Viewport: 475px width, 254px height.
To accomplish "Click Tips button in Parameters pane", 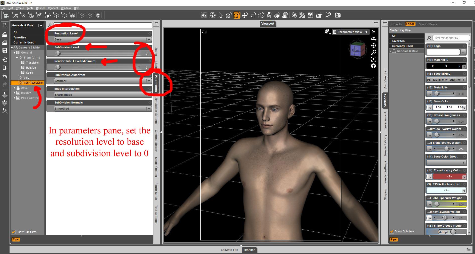I will [x=16, y=239].
